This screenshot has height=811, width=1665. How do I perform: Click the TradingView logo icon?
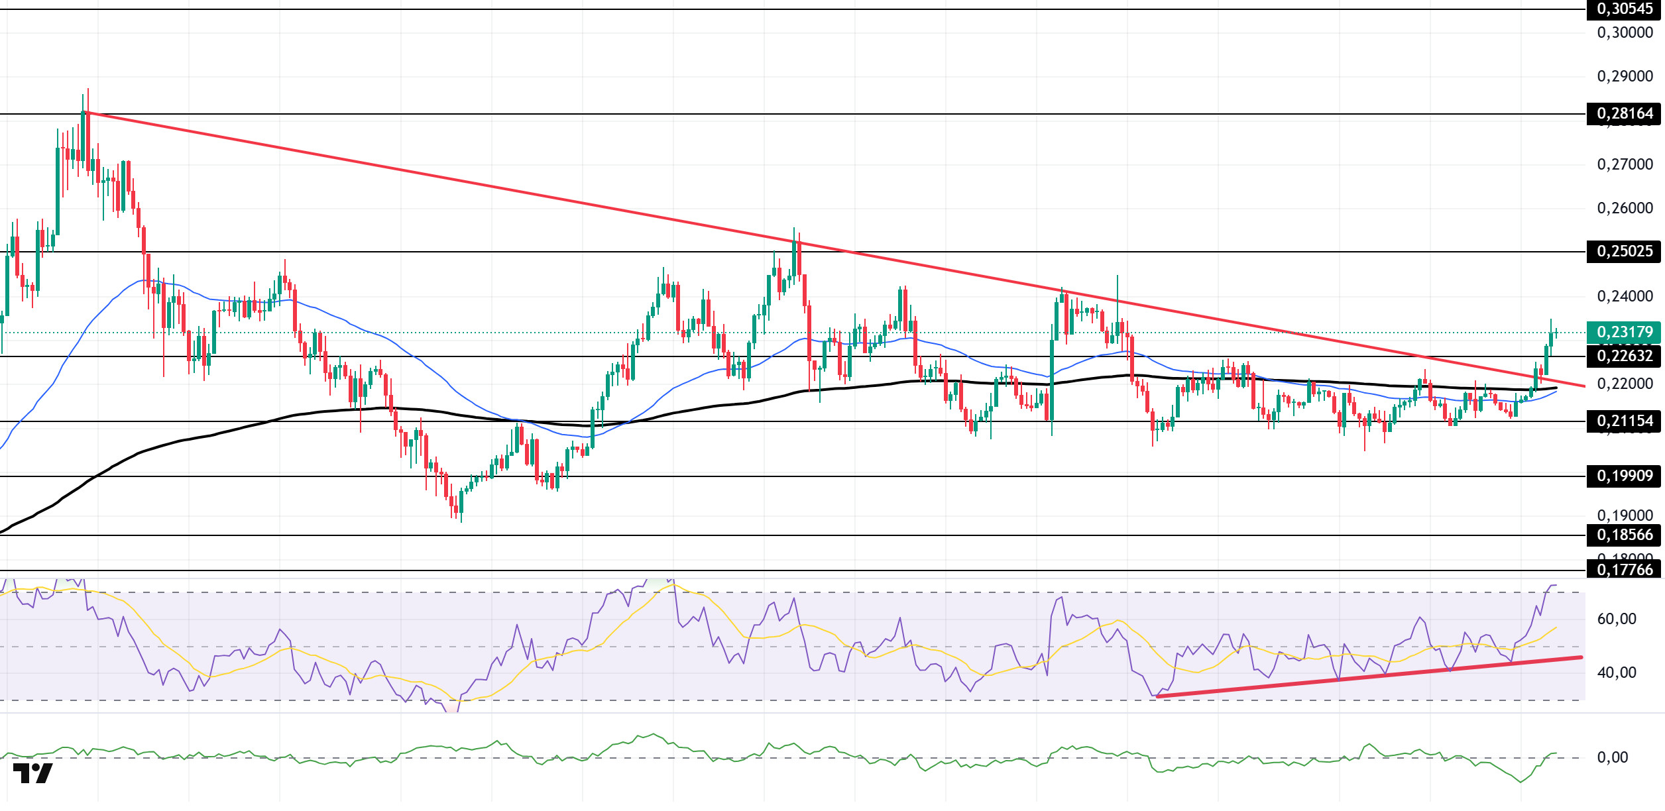(x=32, y=773)
